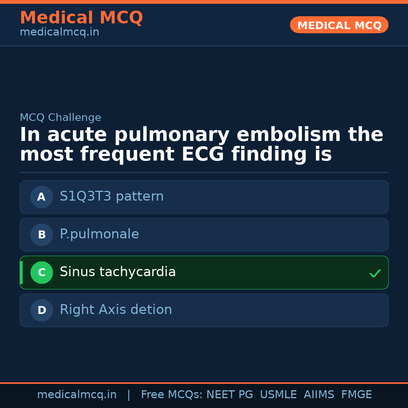Screen dimensions: 408x408
Task: Click the orange MEDICAL MCQ badge
Action: click(x=339, y=25)
